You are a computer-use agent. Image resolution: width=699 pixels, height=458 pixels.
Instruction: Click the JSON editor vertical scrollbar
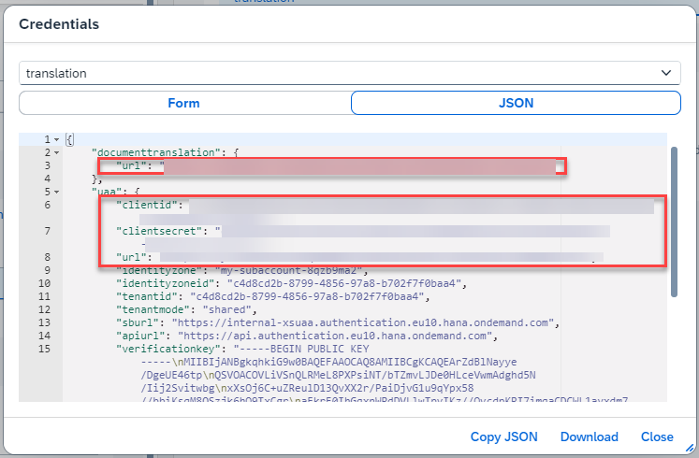click(x=674, y=222)
